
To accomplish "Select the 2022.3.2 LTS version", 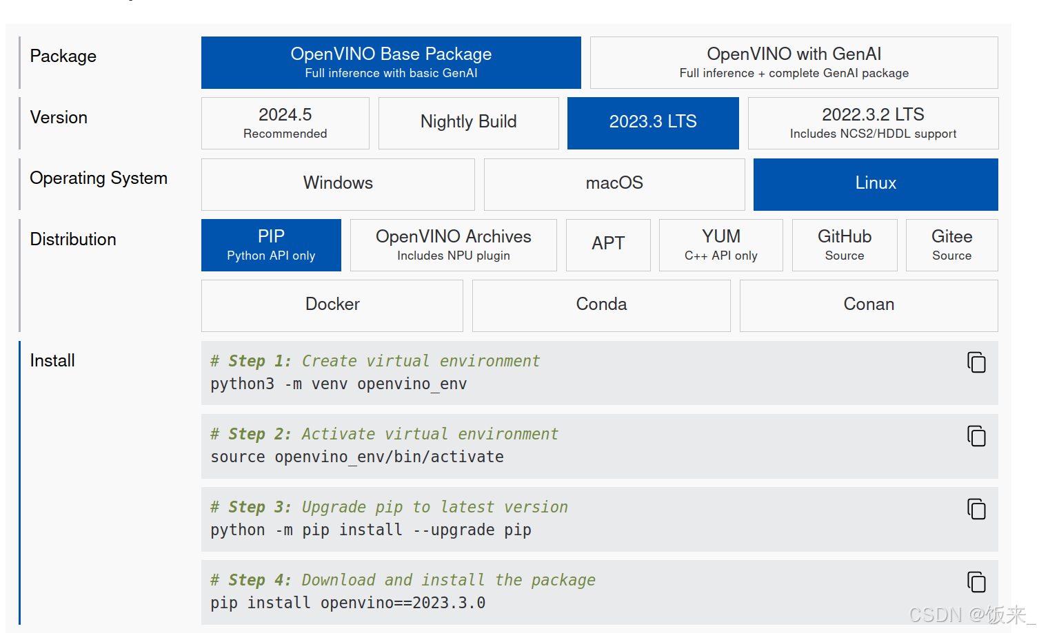I will (872, 123).
